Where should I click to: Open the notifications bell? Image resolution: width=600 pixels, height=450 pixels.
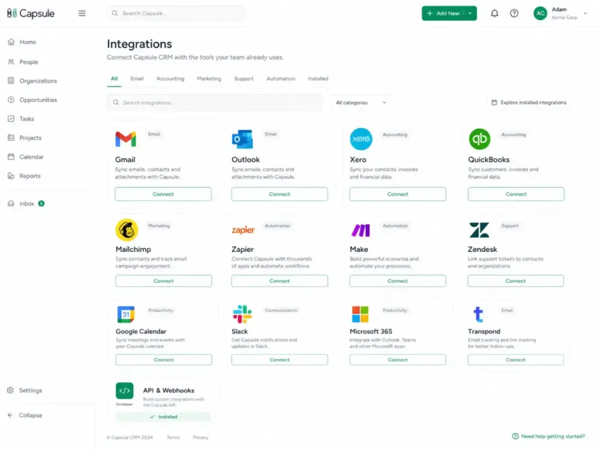point(495,13)
